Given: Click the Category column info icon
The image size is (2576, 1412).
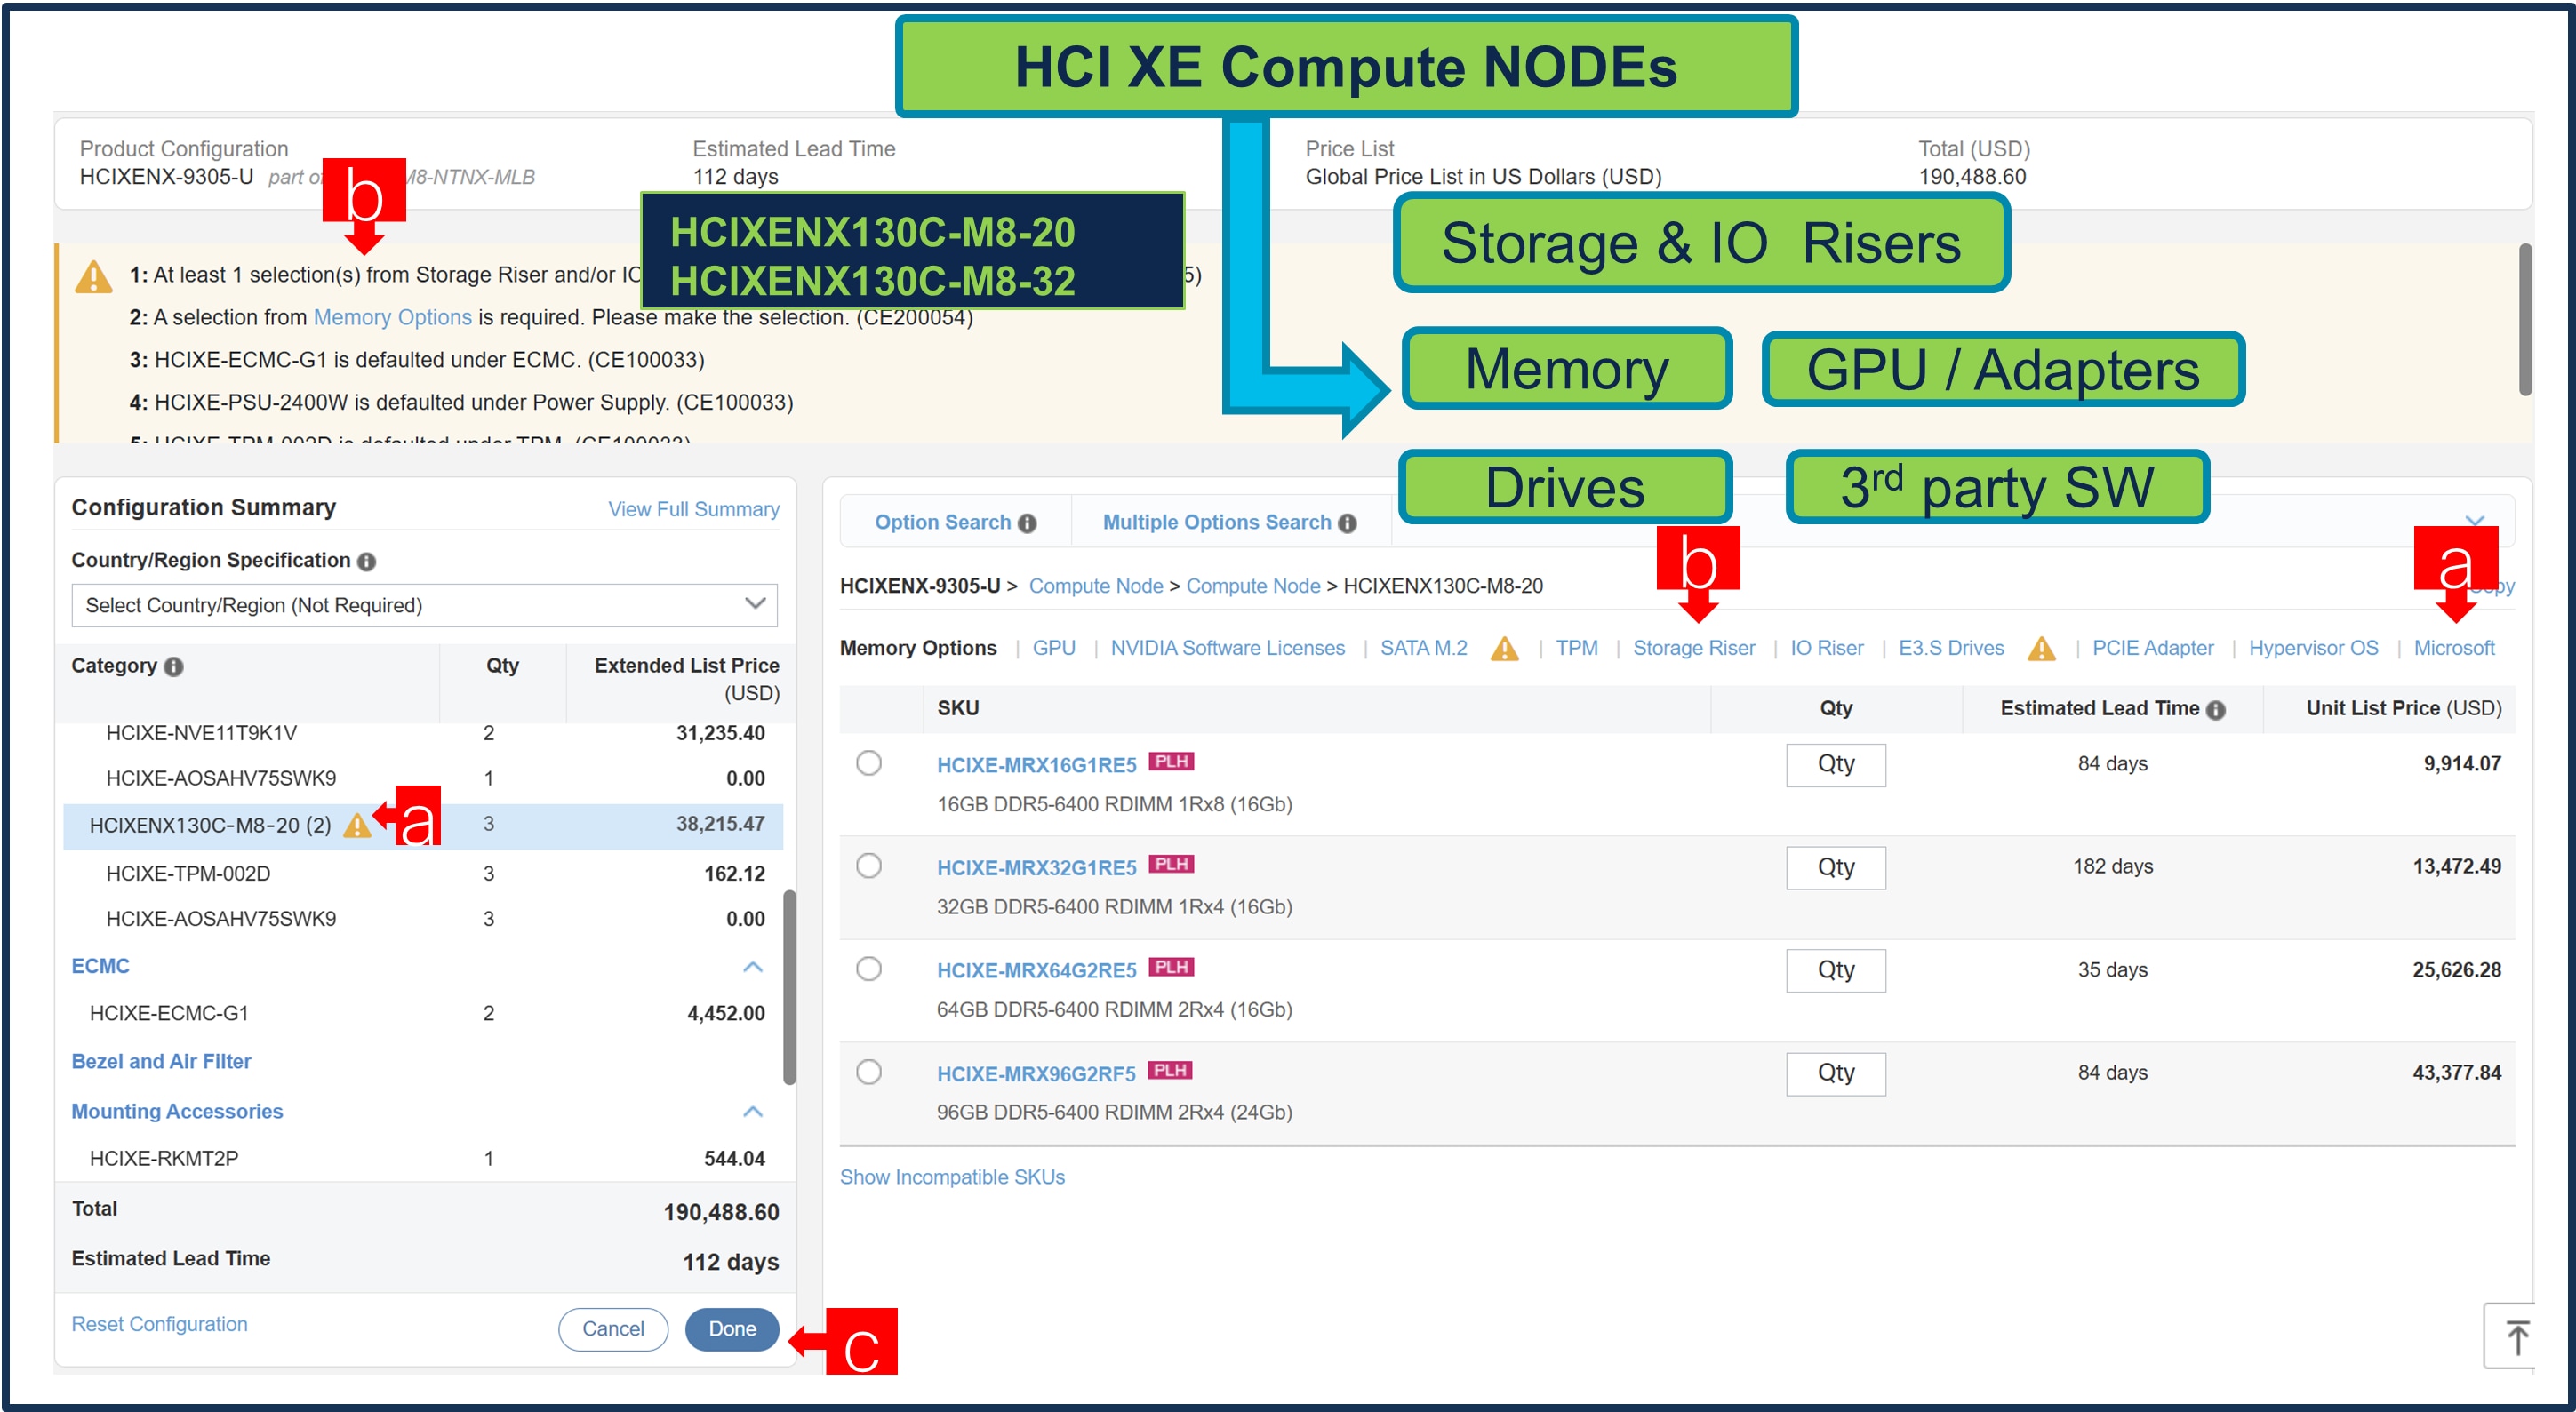Looking at the screenshot, I should (174, 666).
